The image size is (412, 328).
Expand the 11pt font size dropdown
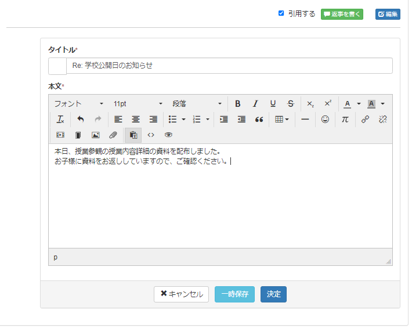[138, 104]
